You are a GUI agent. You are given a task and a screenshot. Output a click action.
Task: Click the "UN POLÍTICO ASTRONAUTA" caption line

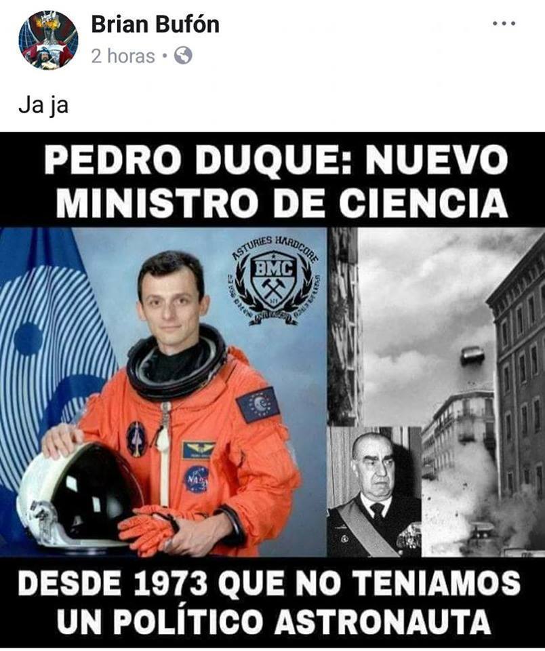click(274, 623)
